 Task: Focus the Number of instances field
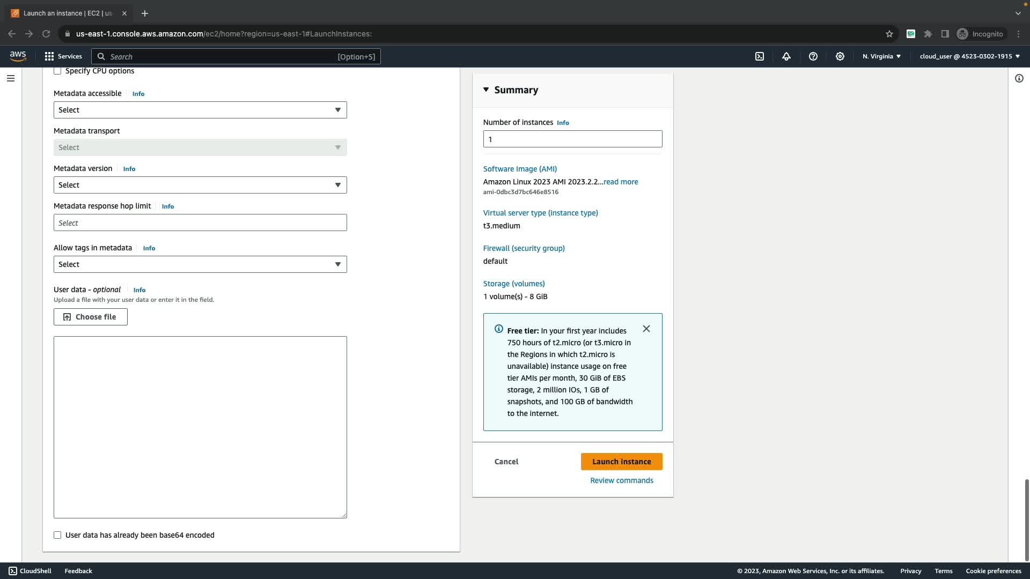point(572,139)
